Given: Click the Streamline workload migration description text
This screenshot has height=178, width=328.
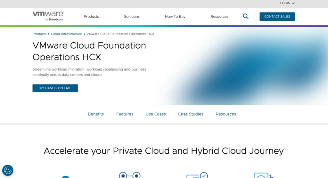Looking at the screenshot, I should 89,72.
